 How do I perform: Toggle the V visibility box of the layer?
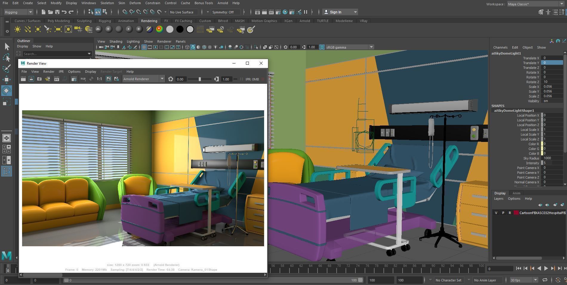[496, 213]
